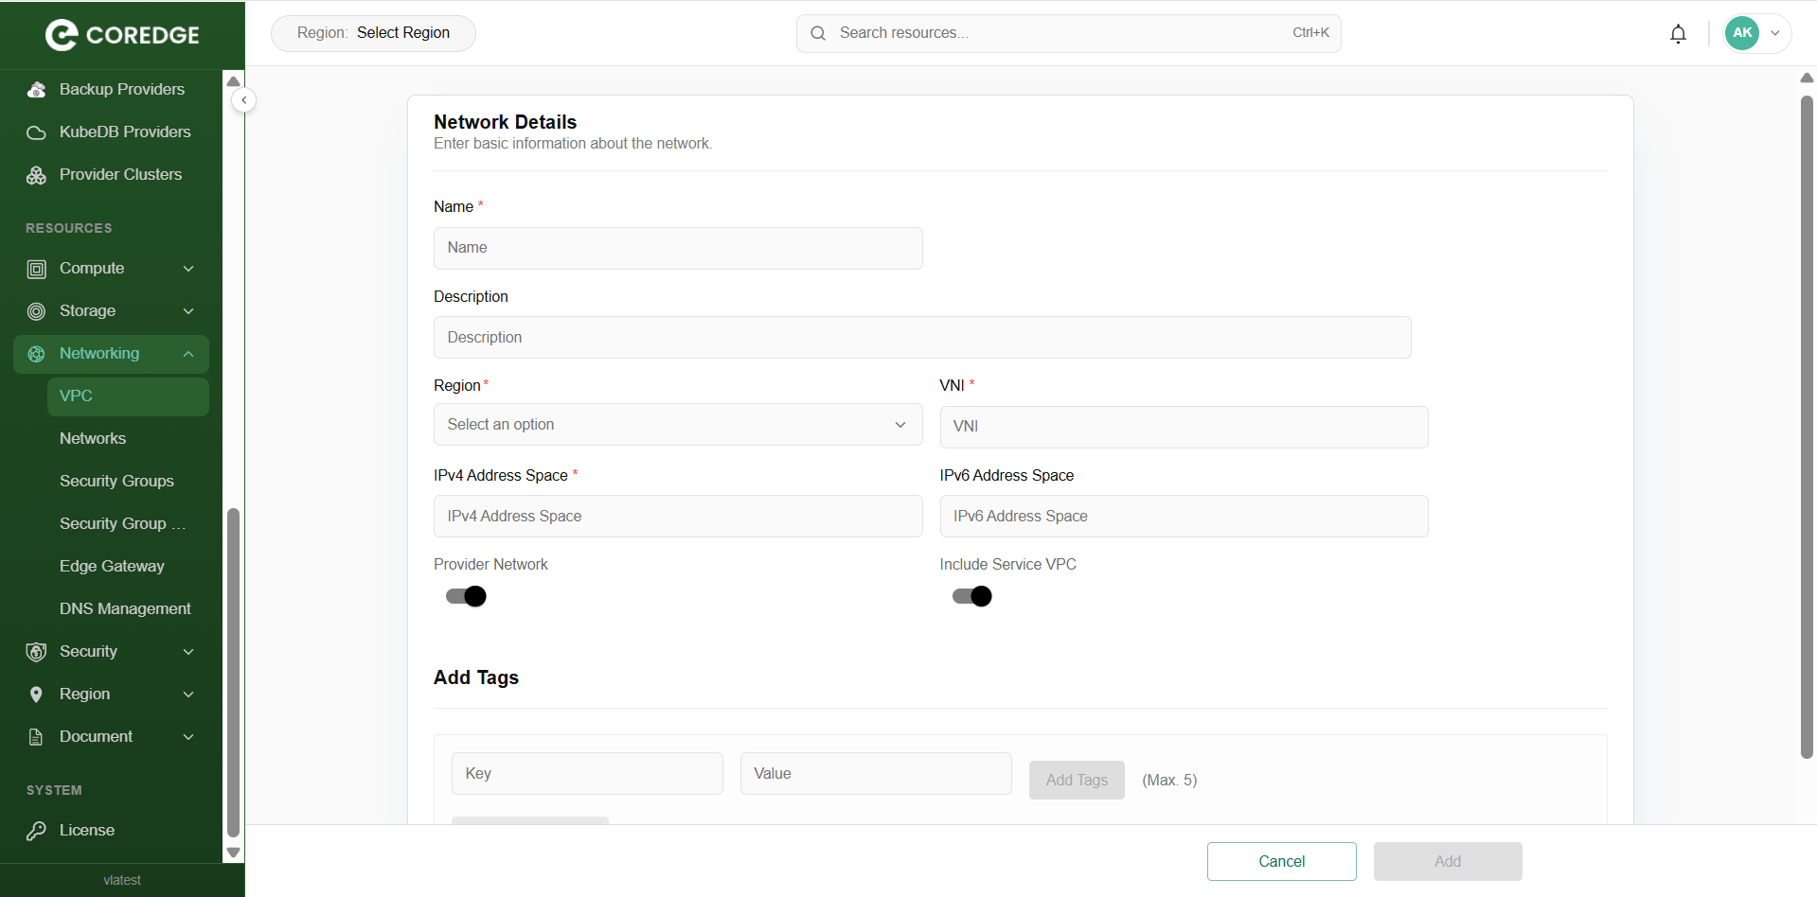
Task: Toggle the Include Service VPC switch
Action: [x=971, y=596]
